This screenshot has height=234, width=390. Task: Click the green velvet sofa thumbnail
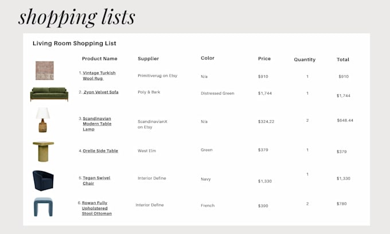click(x=49, y=94)
